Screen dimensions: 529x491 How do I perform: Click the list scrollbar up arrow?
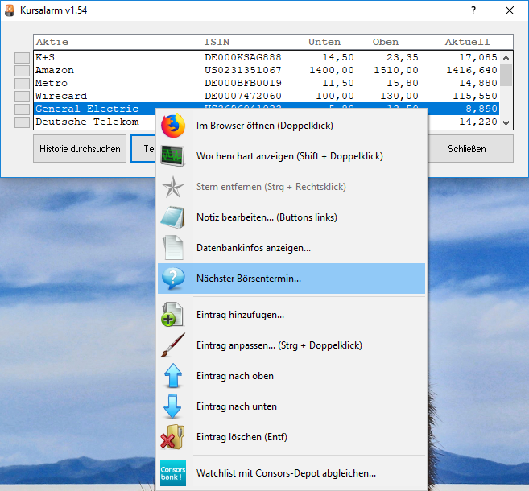(x=506, y=58)
